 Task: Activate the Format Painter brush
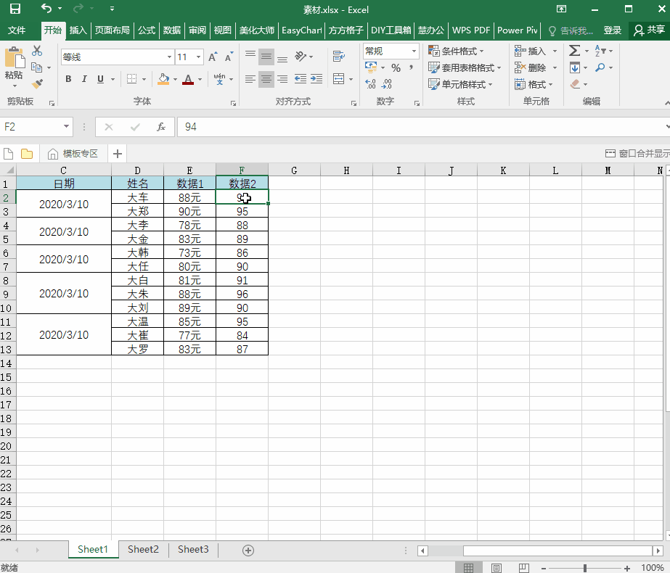pos(37,83)
